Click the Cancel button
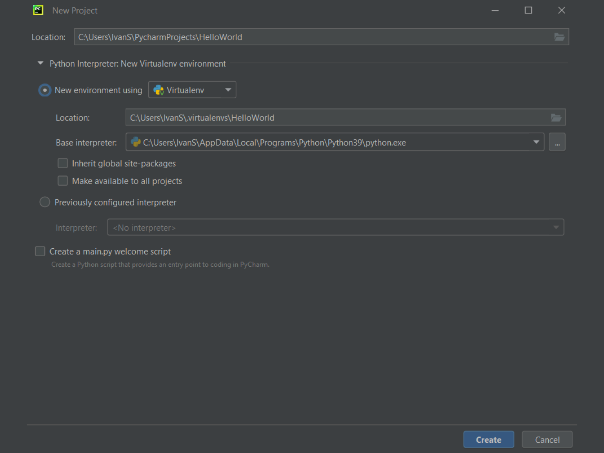Screen dimensions: 604x453 (x=547, y=440)
